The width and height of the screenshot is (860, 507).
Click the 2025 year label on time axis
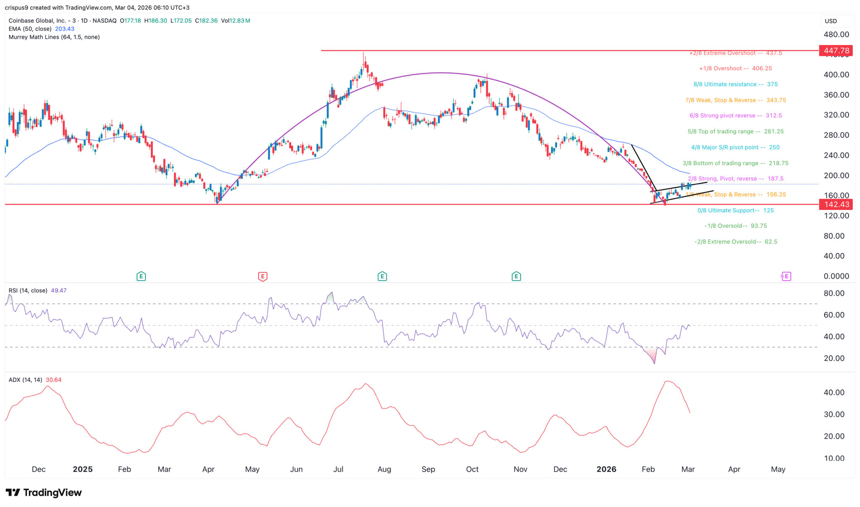point(82,469)
